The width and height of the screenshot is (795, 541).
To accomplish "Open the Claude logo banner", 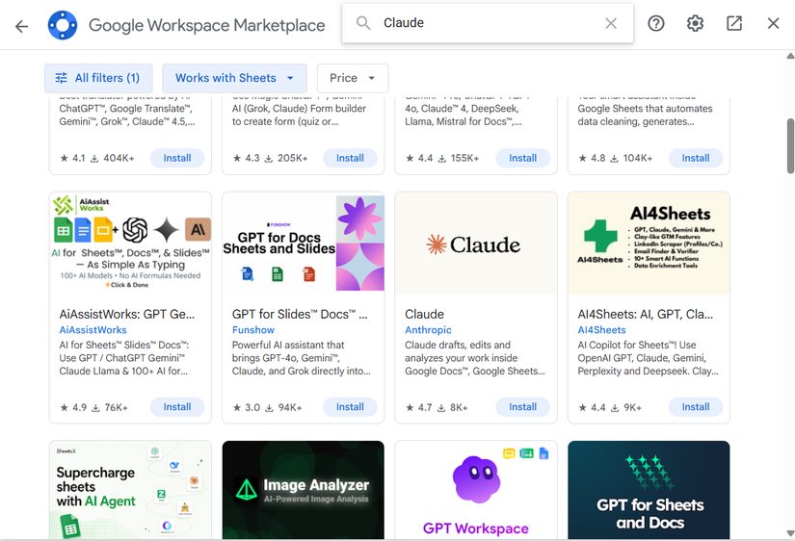I will click(x=476, y=244).
